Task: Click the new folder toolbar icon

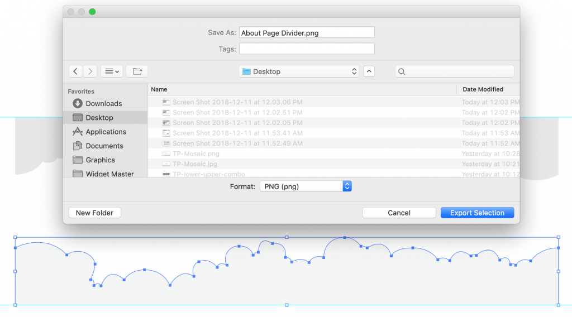Action: [137, 71]
